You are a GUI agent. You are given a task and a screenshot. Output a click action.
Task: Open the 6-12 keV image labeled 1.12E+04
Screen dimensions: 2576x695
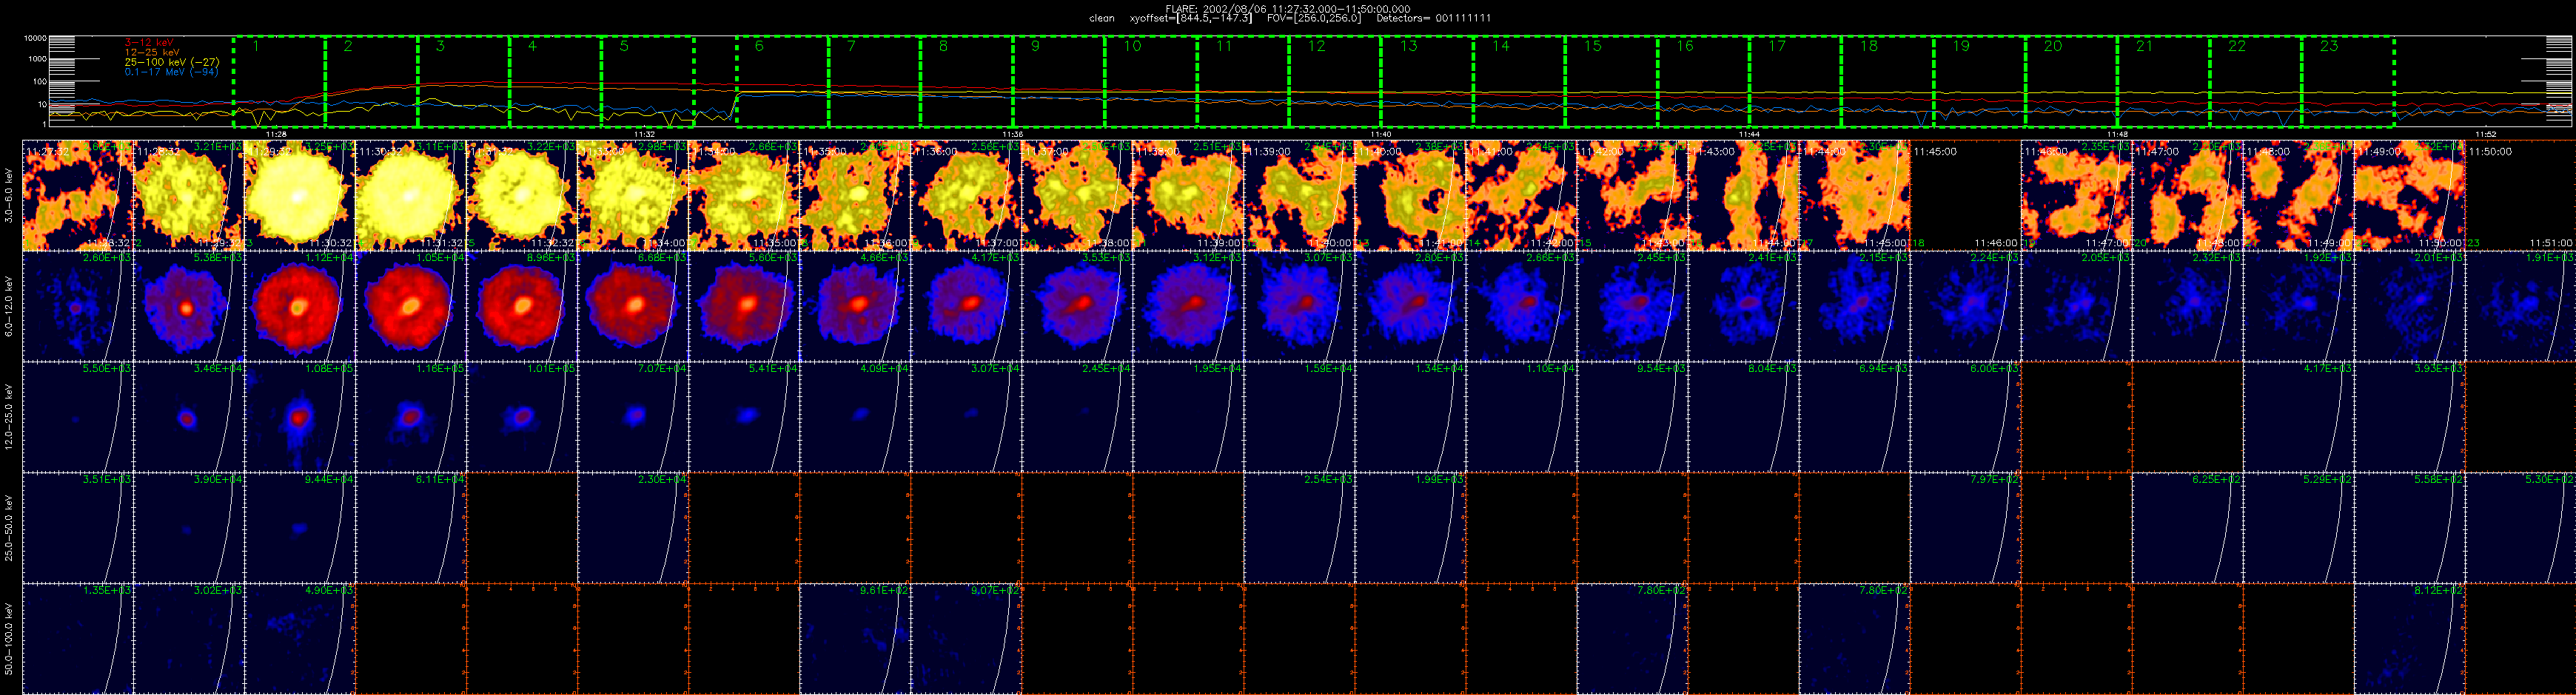point(300,307)
